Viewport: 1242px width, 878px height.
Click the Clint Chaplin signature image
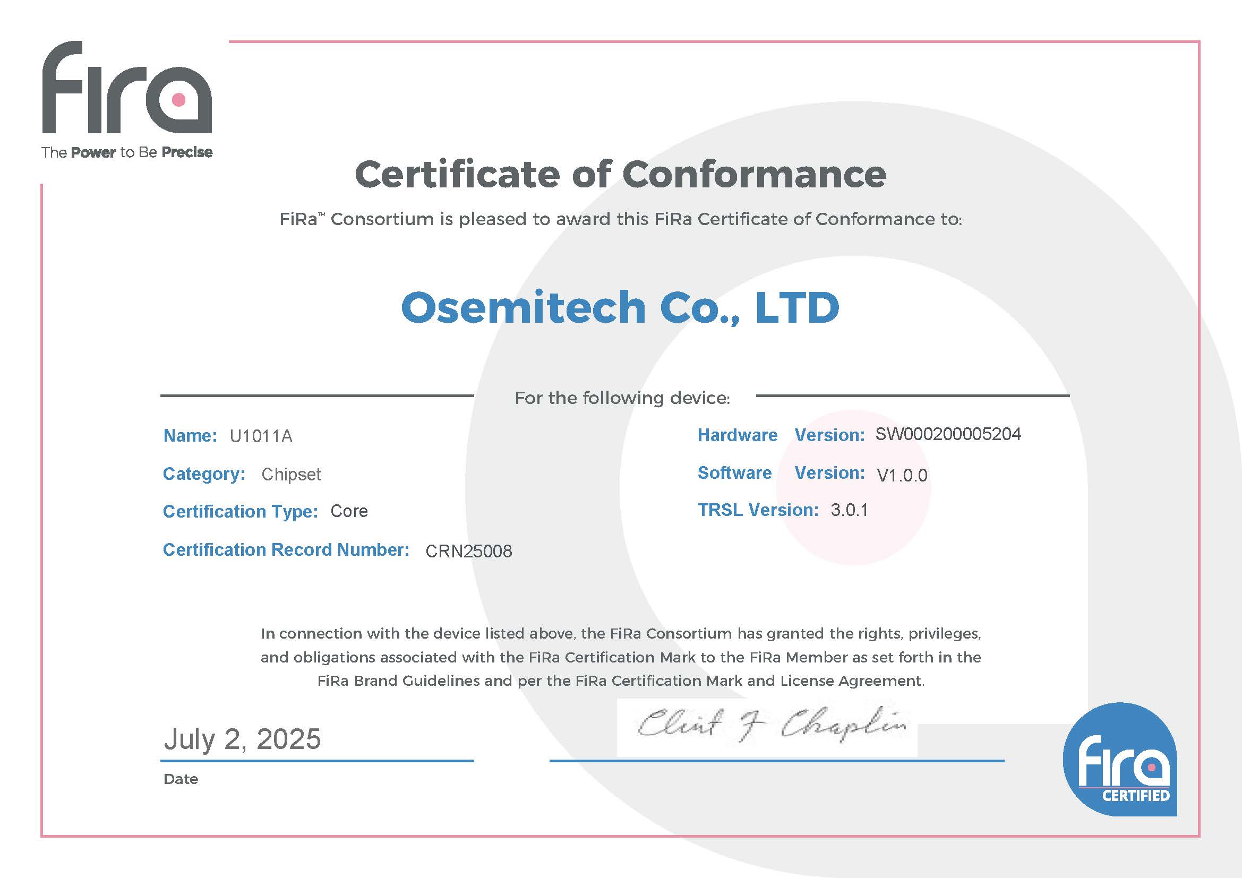point(767,727)
